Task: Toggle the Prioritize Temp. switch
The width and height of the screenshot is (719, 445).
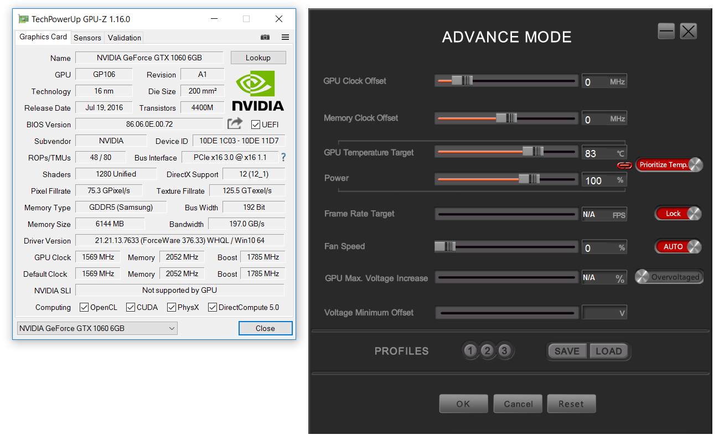Action: [669, 164]
